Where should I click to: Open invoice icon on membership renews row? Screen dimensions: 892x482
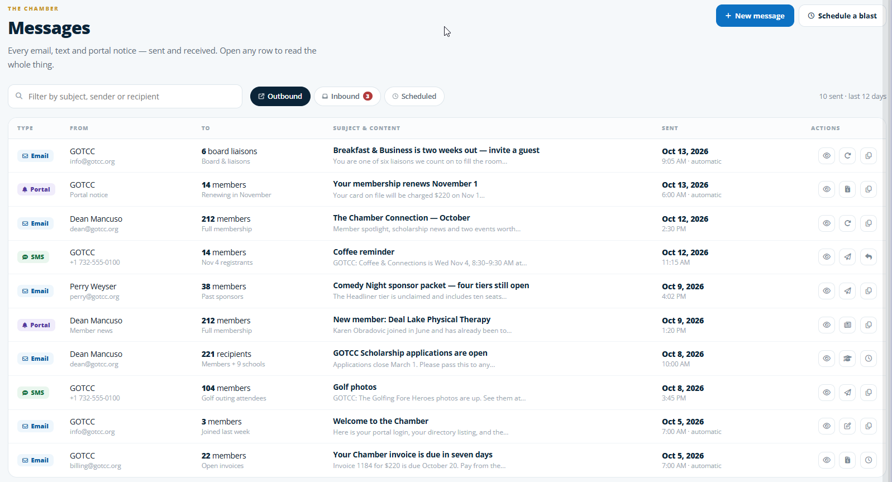[x=847, y=189]
